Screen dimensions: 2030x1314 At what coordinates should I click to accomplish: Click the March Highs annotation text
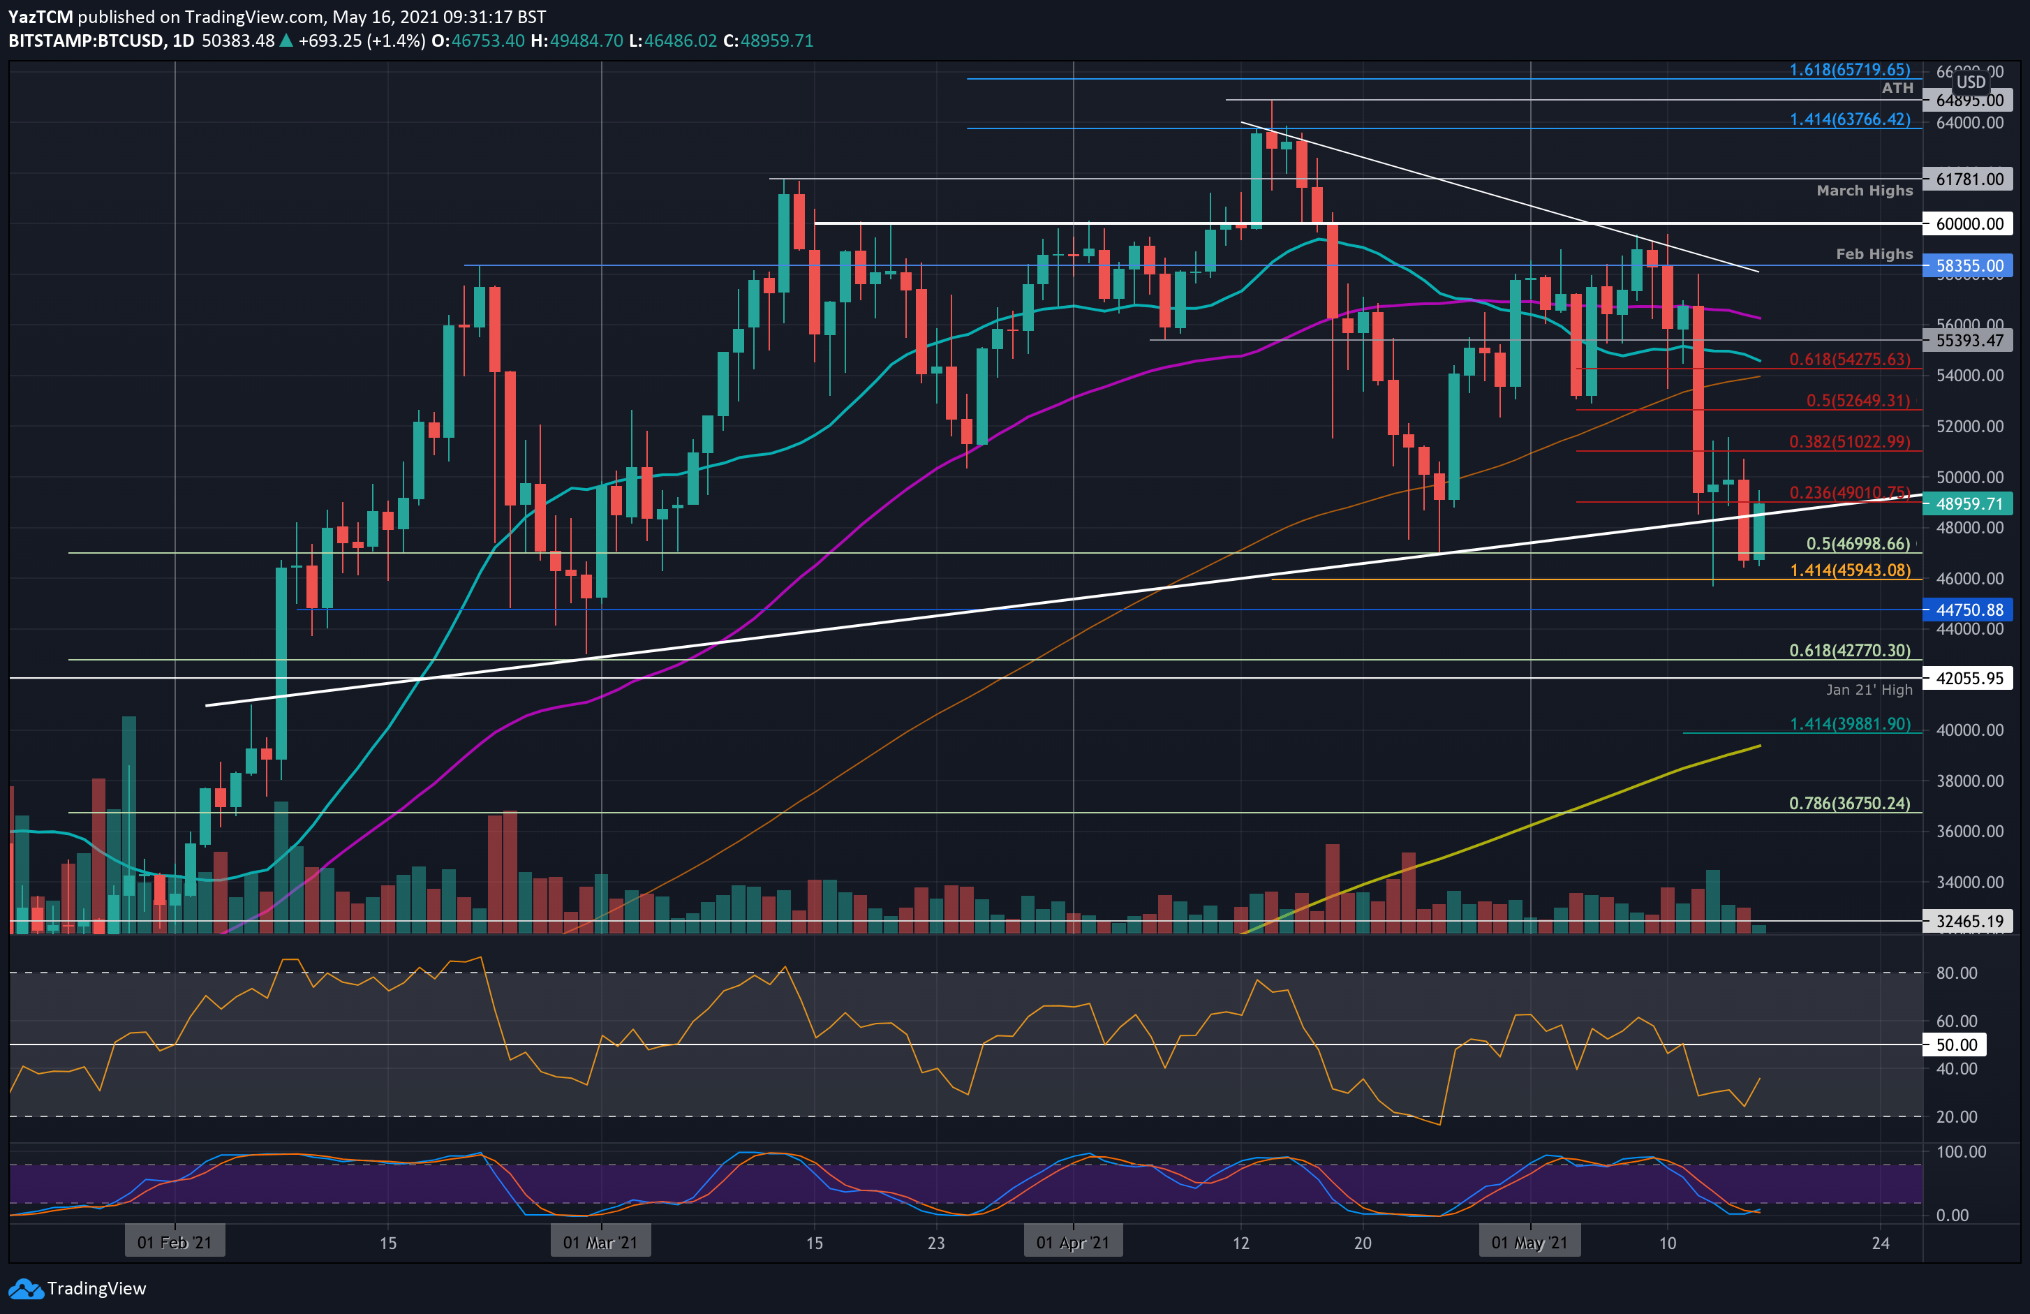[1865, 191]
